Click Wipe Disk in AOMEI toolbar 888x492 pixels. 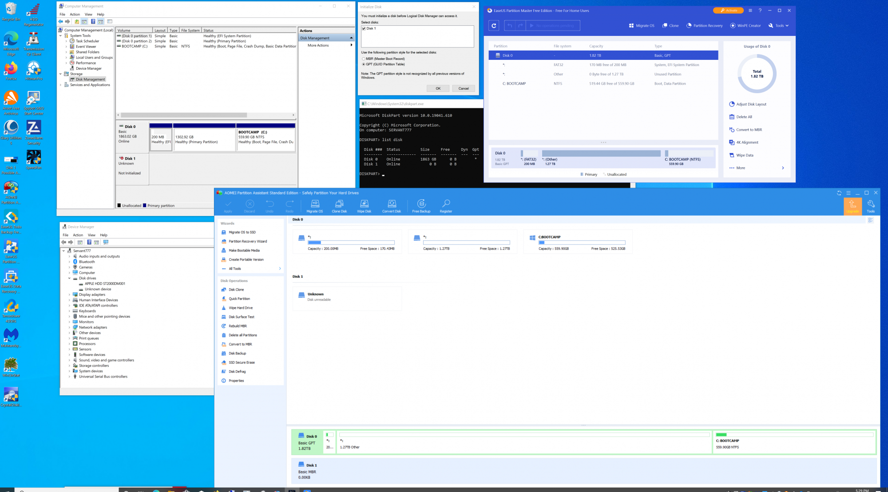click(364, 206)
